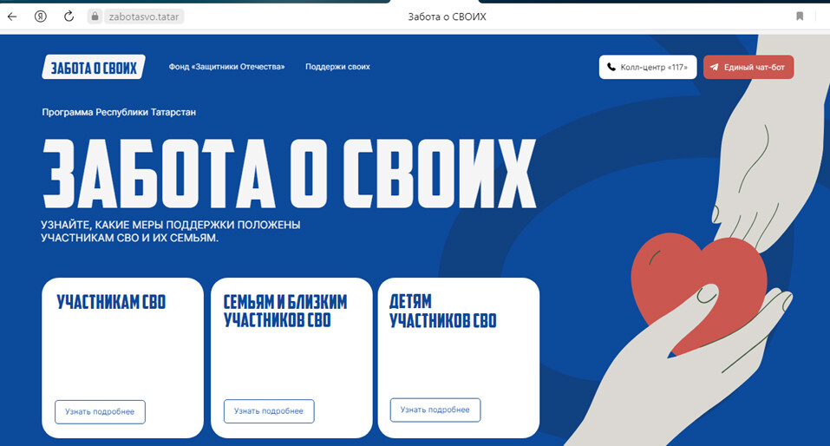Select the Детям участников СВО card heading
The image size is (830, 446).
[x=442, y=311]
